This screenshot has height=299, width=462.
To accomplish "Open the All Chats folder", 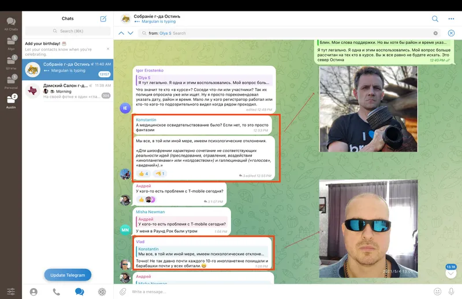I will (11, 24).
